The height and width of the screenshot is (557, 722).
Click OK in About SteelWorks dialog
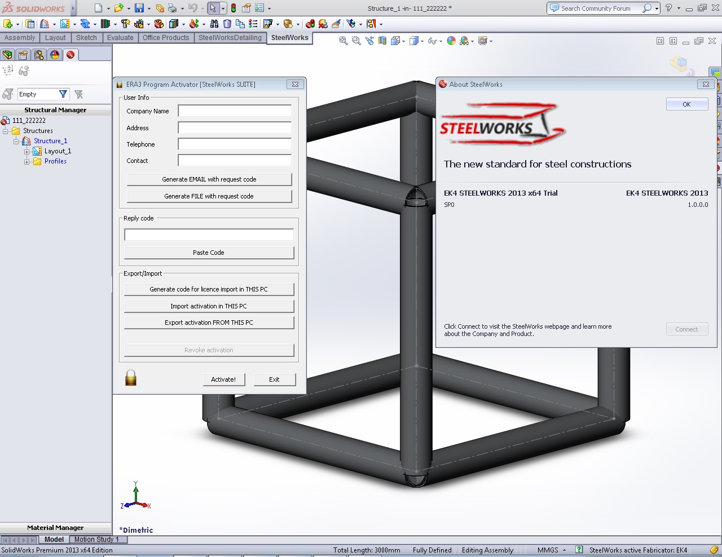(687, 104)
